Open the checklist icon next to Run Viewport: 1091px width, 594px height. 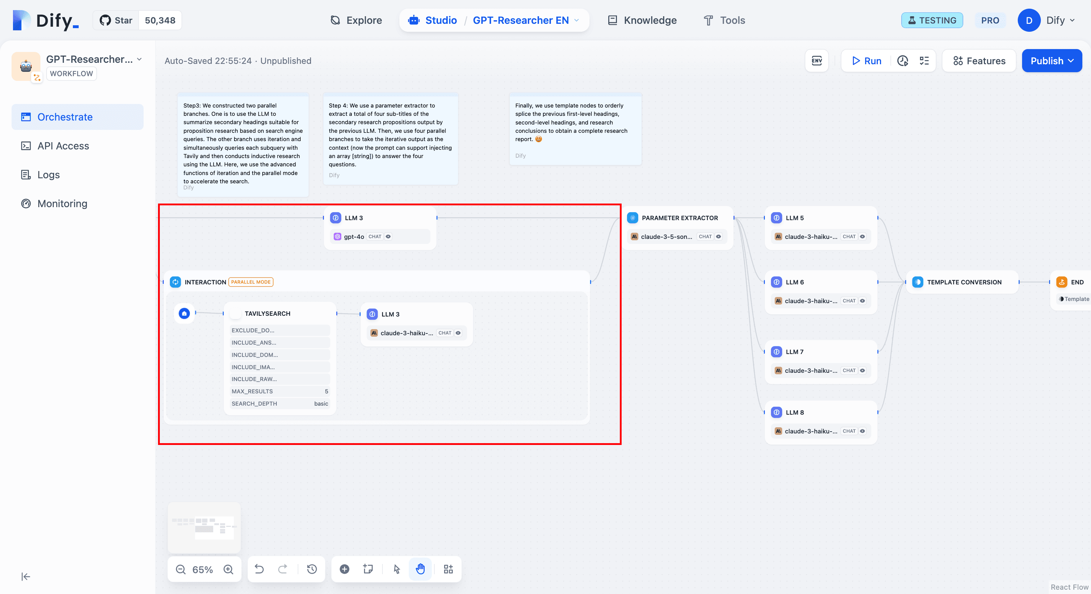pos(924,61)
